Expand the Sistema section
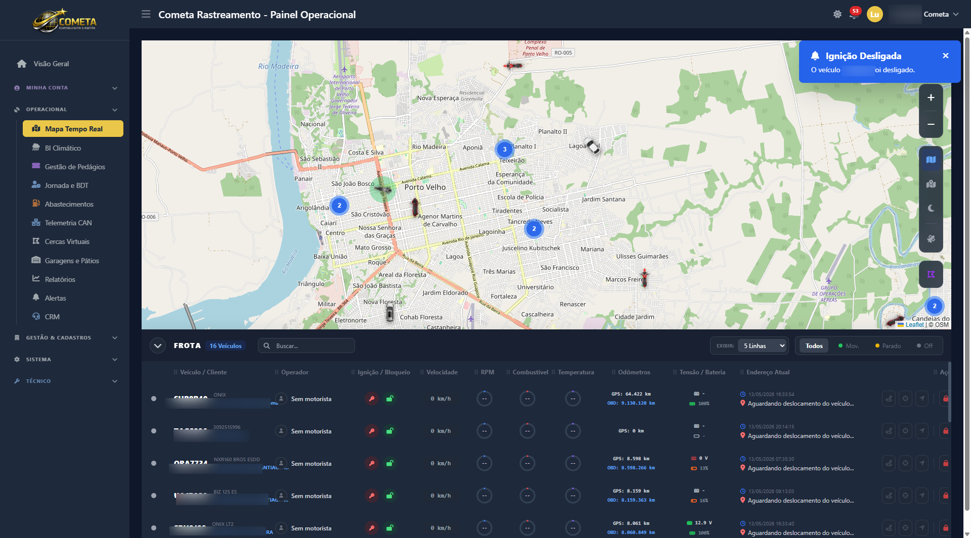971x538 pixels. 65,360
